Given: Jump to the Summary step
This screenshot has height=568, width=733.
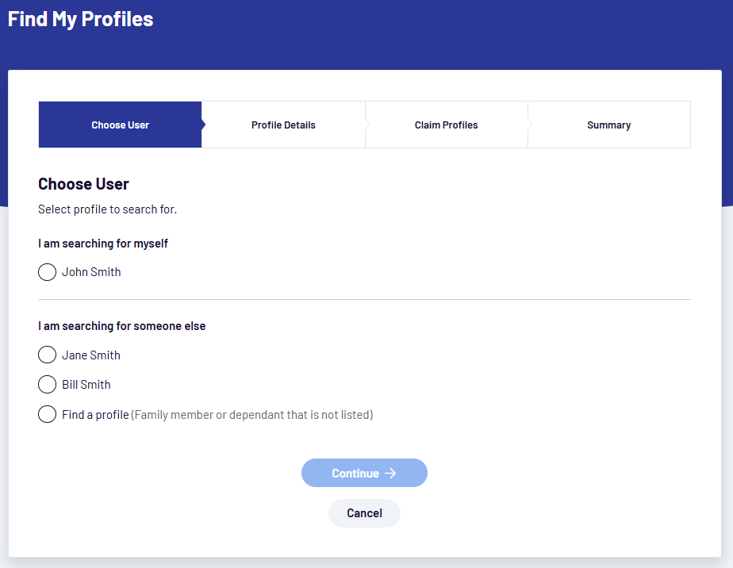Looking at the screenshot, I should 608,125.
